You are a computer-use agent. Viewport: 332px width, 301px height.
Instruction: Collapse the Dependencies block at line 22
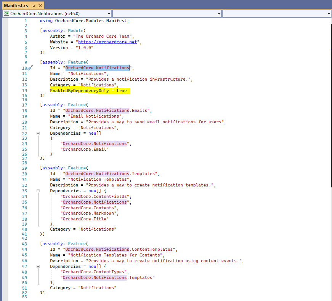pos(38,134)
